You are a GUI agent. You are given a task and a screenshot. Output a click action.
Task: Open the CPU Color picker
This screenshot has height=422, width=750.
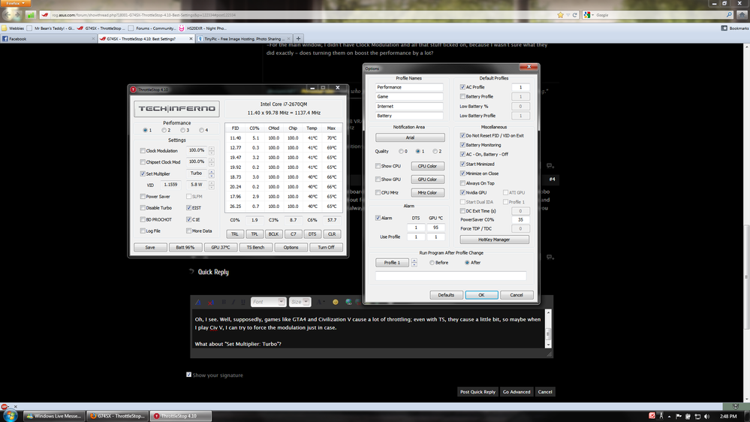click(427, 166)
